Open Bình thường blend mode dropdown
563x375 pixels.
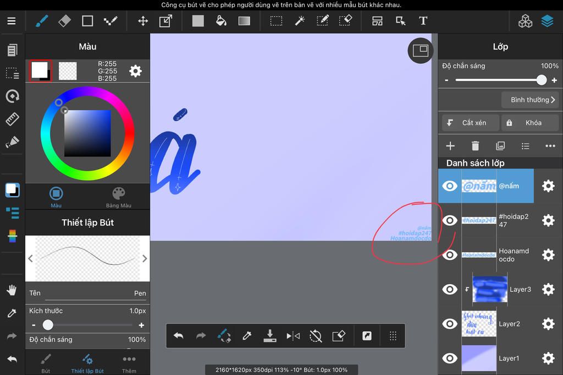pyautogui.click(x=530, y=100)
